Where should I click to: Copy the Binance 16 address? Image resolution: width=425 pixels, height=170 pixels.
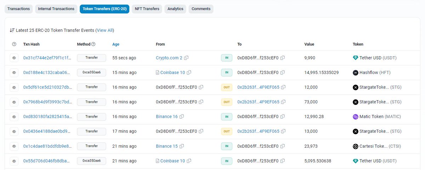click(x=182, y=117)
